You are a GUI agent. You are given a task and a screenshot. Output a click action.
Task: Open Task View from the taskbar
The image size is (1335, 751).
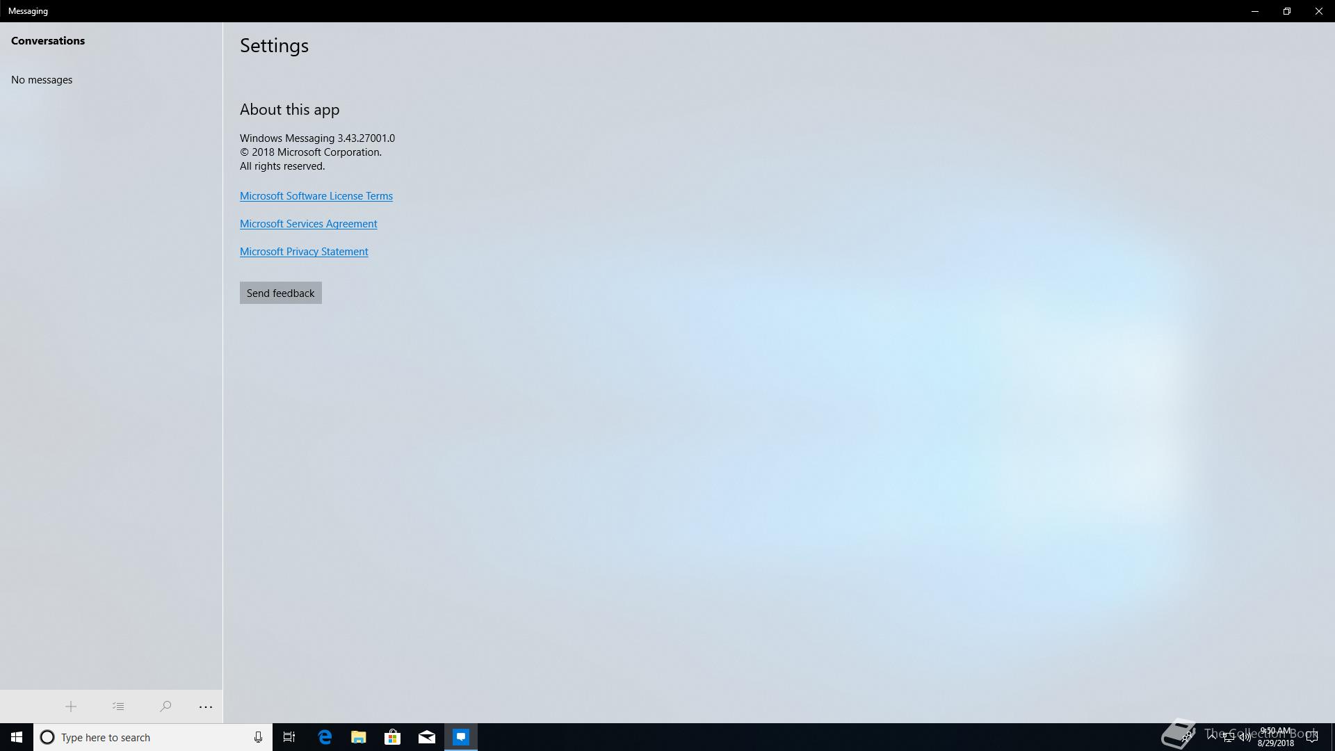click(289, 737)
